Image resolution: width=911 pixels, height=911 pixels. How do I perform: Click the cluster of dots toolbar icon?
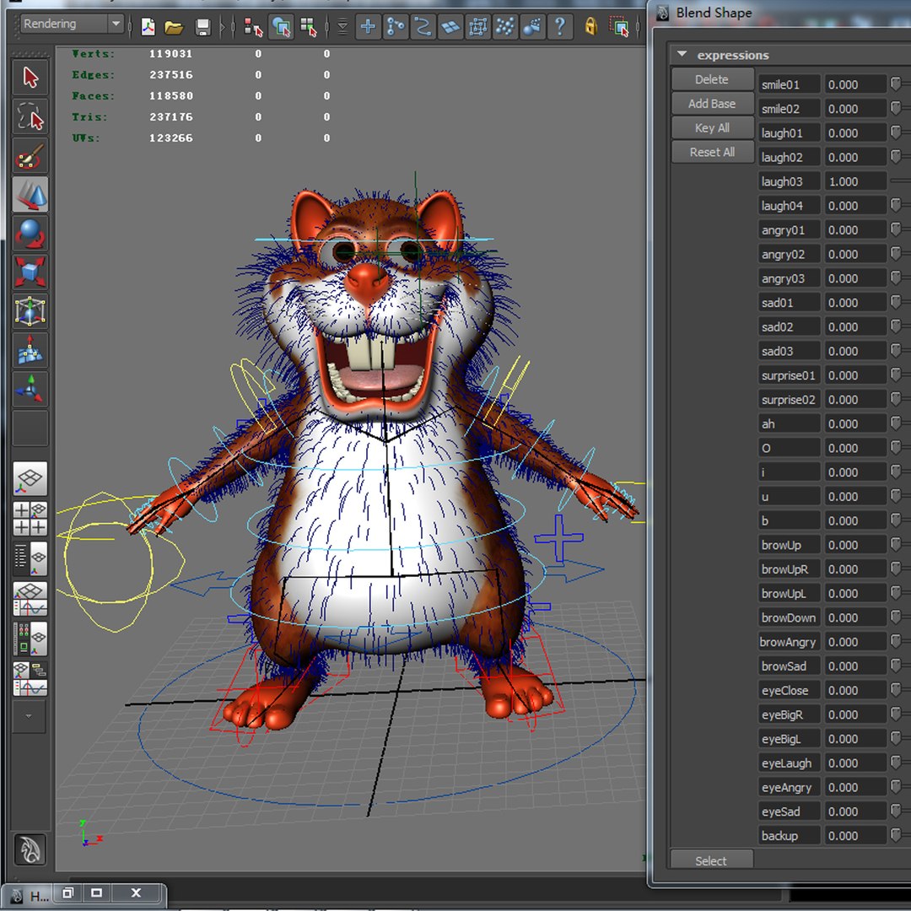pyautogui.click(x=505, y=27)
